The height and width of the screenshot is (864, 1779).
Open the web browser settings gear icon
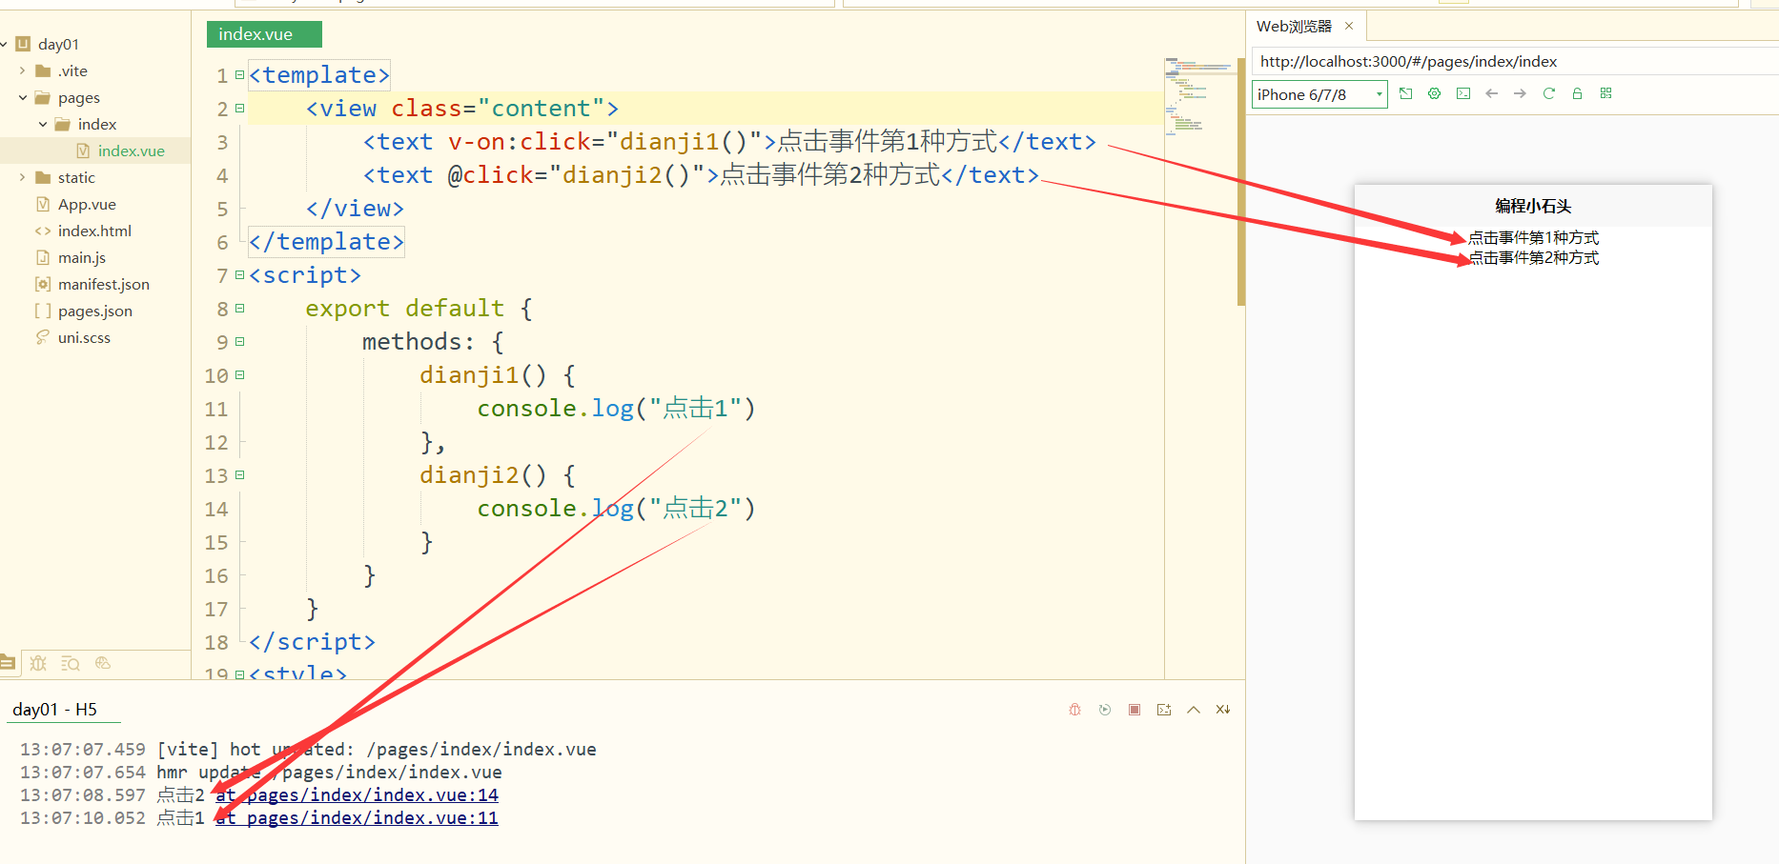click(1434, 93)
